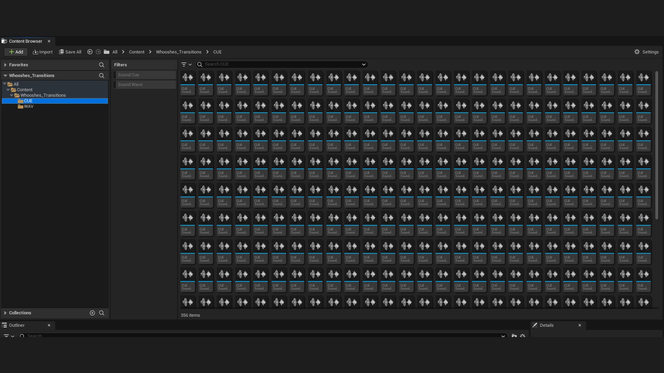Click the Import icon button
The image size is (664, 373).
click(35, 52)
